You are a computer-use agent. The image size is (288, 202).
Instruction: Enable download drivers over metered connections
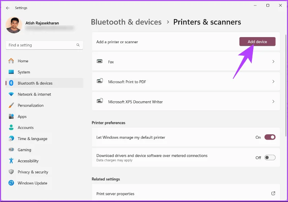click(270, 158)
